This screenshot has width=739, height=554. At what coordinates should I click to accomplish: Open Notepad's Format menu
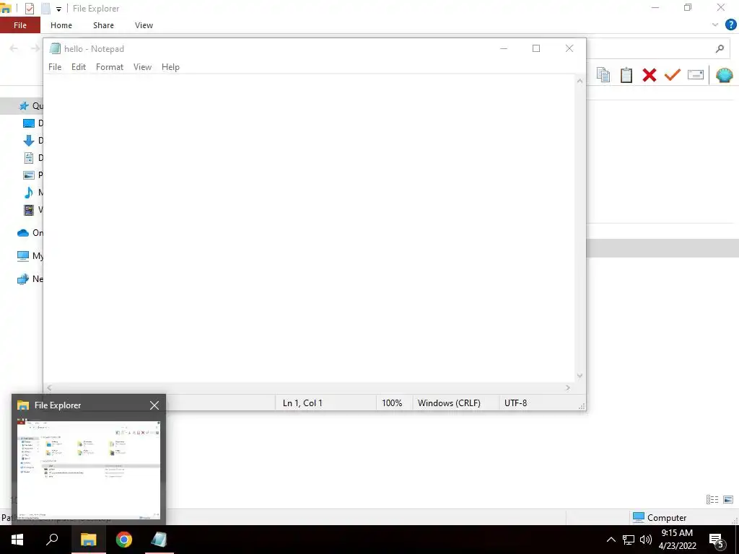[110, 67]
